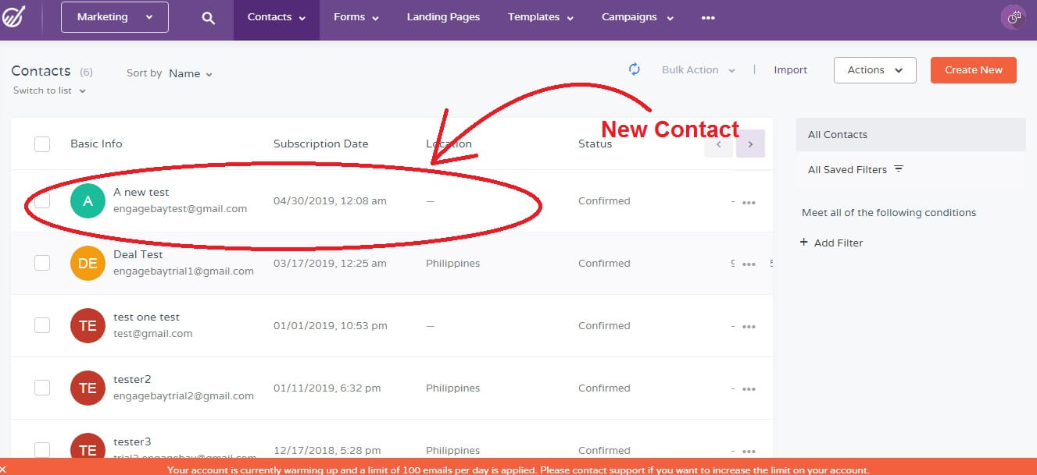Click the green avatar for 'A new test'
The height and width of the screenshot is (475, 1037).
(x=87, y=200)
